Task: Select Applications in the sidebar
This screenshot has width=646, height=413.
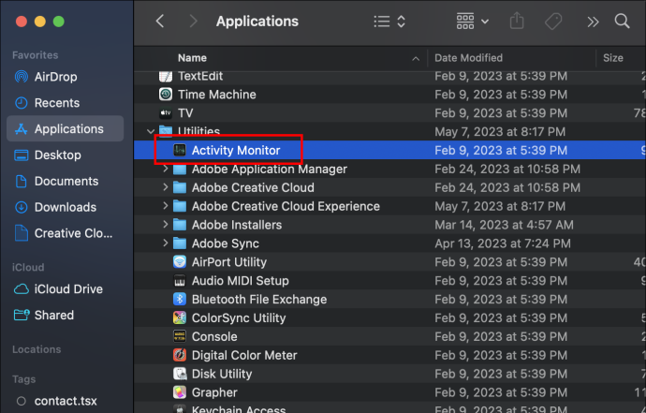Action: coord(66,129)
